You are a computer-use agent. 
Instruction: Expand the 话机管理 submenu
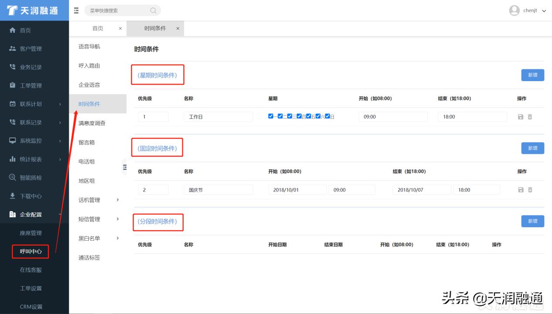(x=88, y=200)
